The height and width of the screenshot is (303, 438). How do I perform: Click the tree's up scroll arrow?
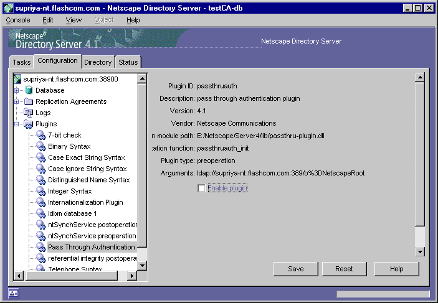(x=142, y=78)
